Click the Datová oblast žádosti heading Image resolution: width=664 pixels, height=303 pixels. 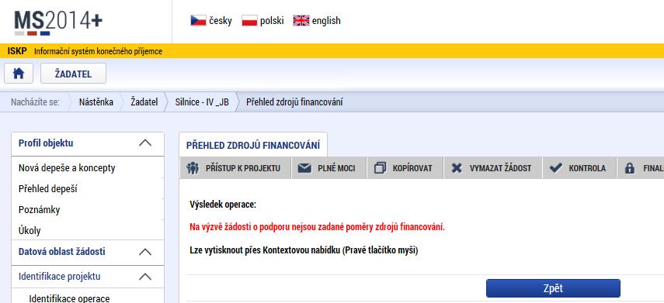[62, 252]
